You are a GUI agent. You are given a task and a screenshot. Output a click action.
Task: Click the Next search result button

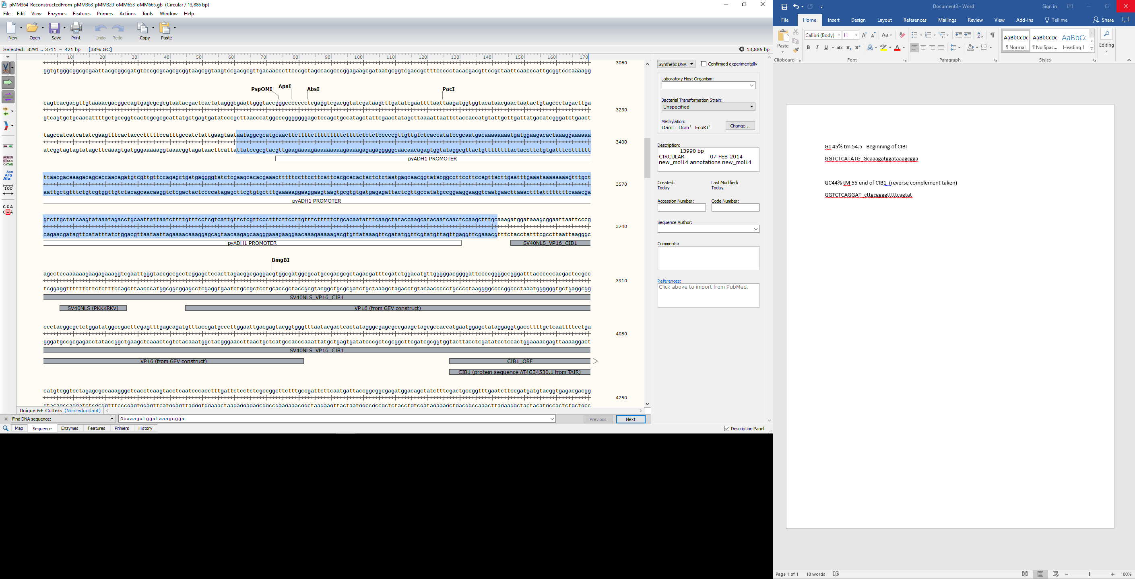point(631,419)
